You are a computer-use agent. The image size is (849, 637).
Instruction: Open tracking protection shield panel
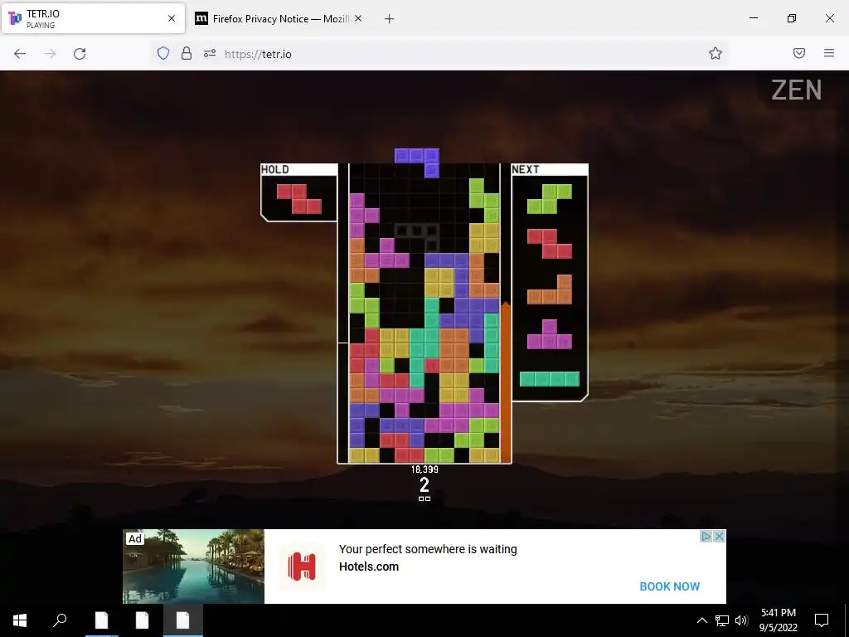163,53
